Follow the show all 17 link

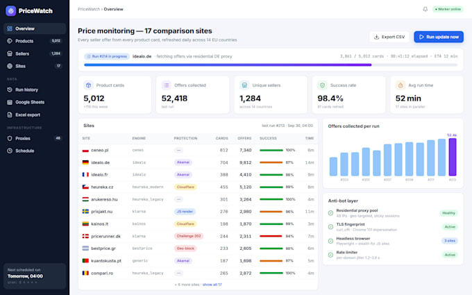[212, 285]
